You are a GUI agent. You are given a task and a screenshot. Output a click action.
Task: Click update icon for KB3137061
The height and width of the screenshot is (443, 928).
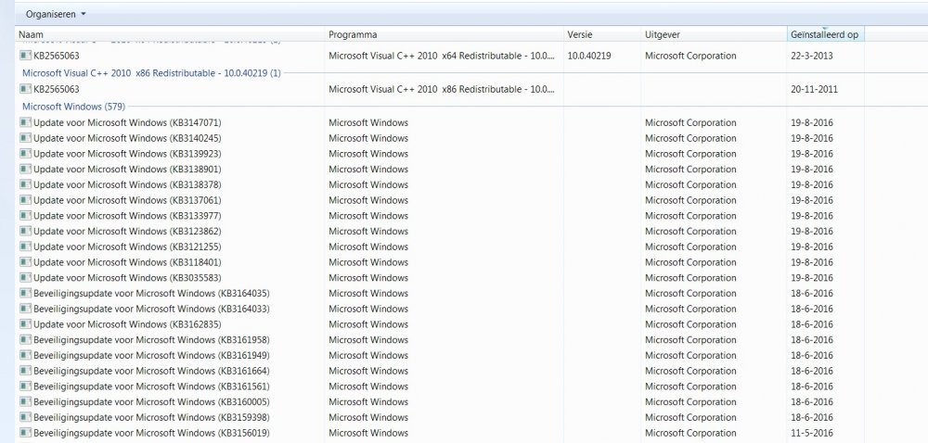25,199
